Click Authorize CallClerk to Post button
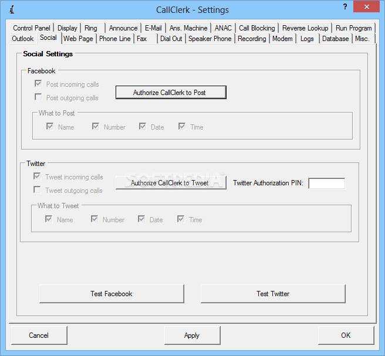The image size is (385, 356). [x=171, y=93]
